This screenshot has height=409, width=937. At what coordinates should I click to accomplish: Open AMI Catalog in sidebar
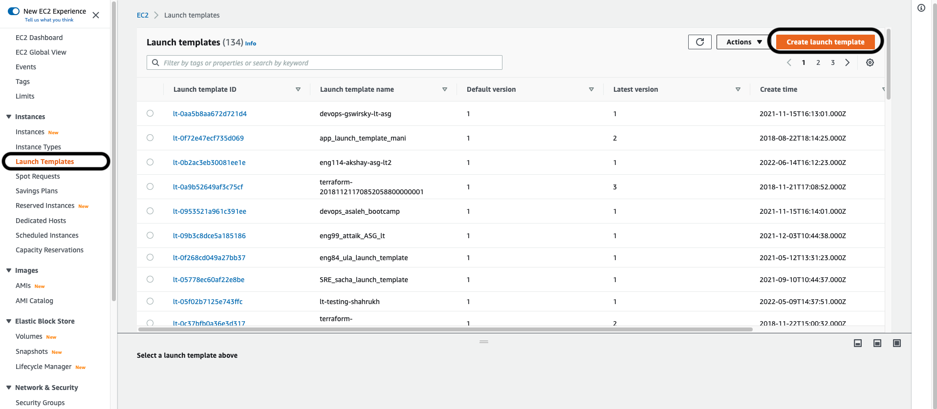(x=34, y=301)
